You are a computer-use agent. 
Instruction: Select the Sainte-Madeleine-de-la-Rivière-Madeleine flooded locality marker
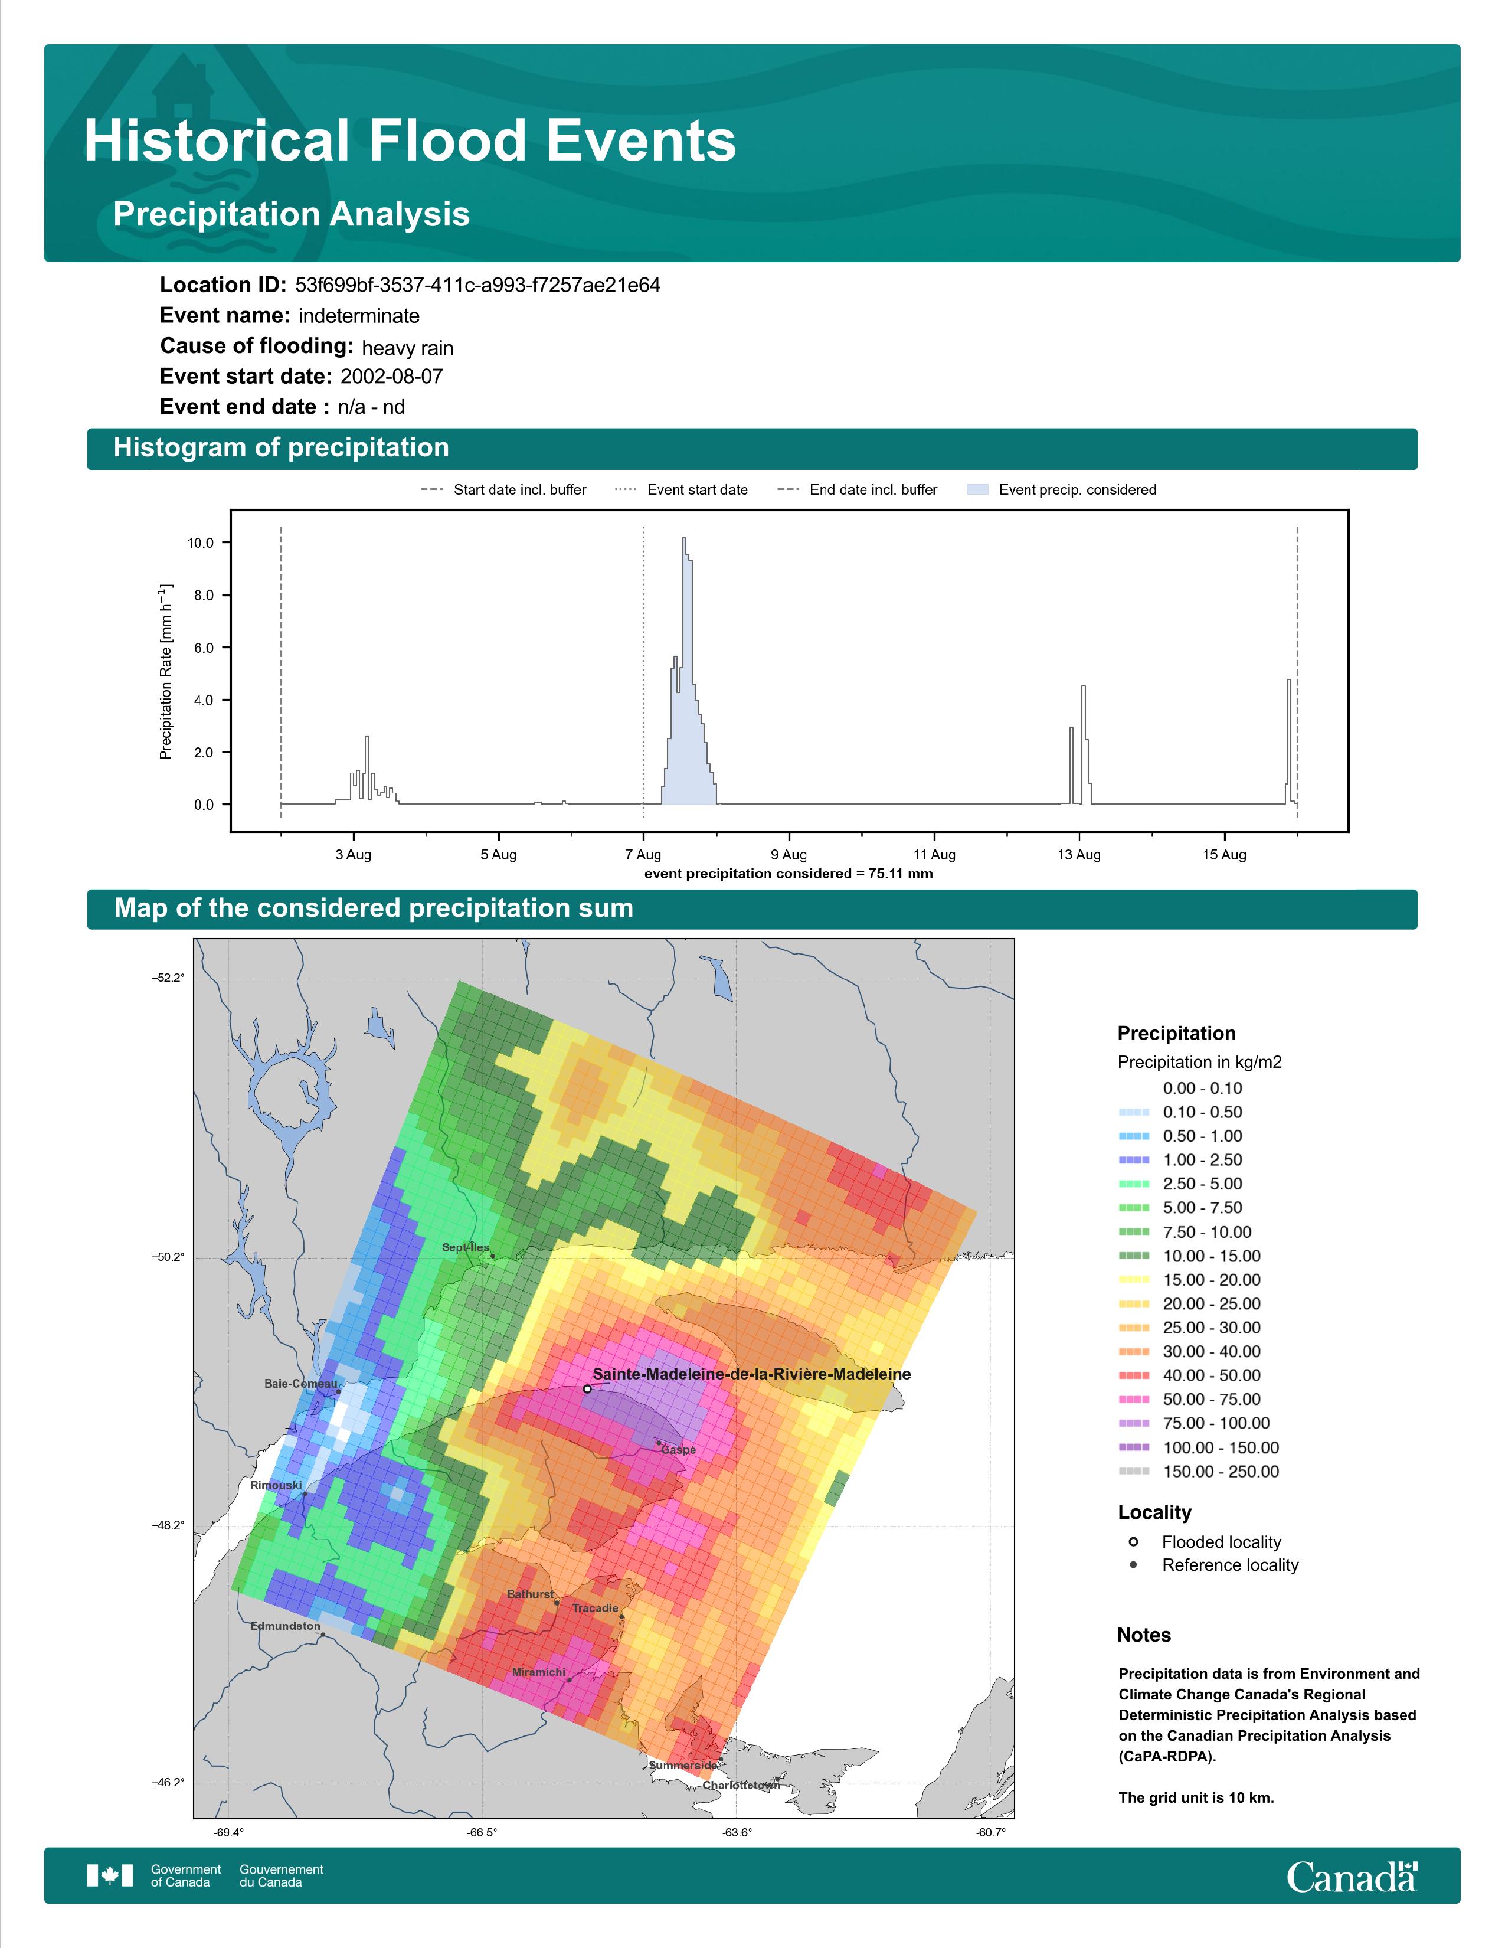tap(587, 1389)
